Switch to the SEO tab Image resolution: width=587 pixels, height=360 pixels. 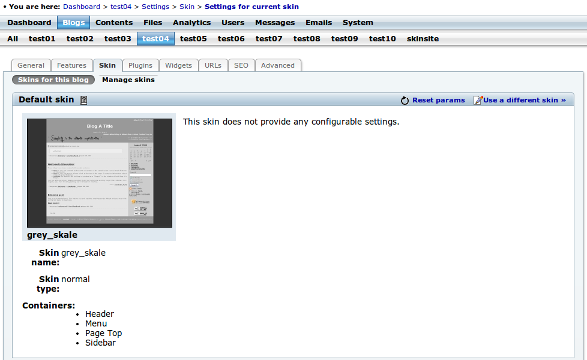[241, 65]
